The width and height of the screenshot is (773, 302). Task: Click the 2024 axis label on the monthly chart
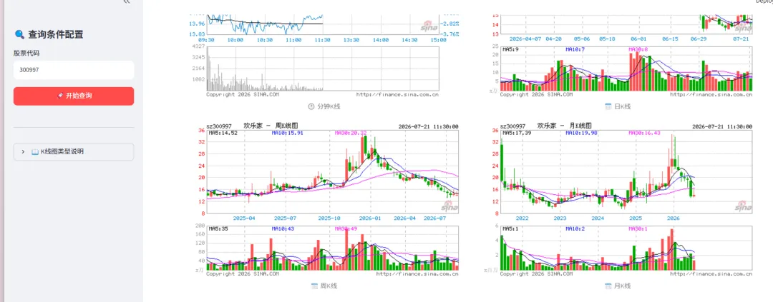(598, 218)
